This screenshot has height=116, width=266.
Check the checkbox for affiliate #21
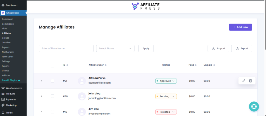pyautogui.click(x=52, y=81)
